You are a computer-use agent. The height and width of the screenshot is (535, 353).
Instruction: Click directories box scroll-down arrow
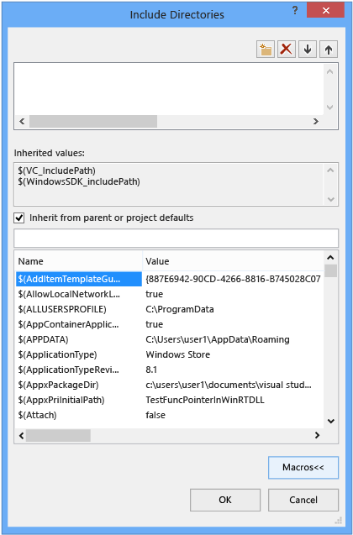tap(329, 108)
